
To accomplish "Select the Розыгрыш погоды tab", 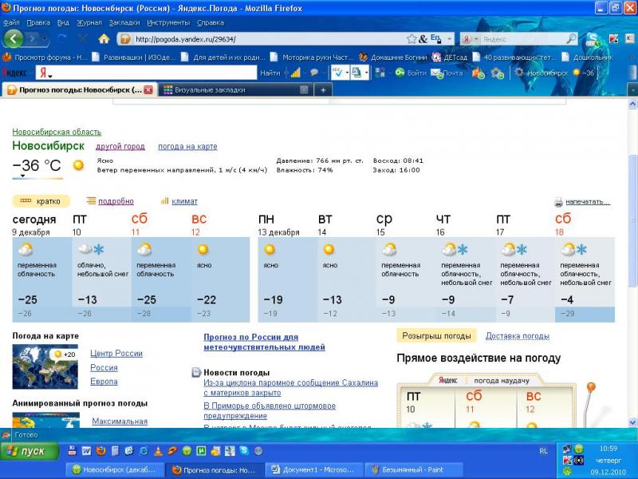I will (x=436, y=336).
